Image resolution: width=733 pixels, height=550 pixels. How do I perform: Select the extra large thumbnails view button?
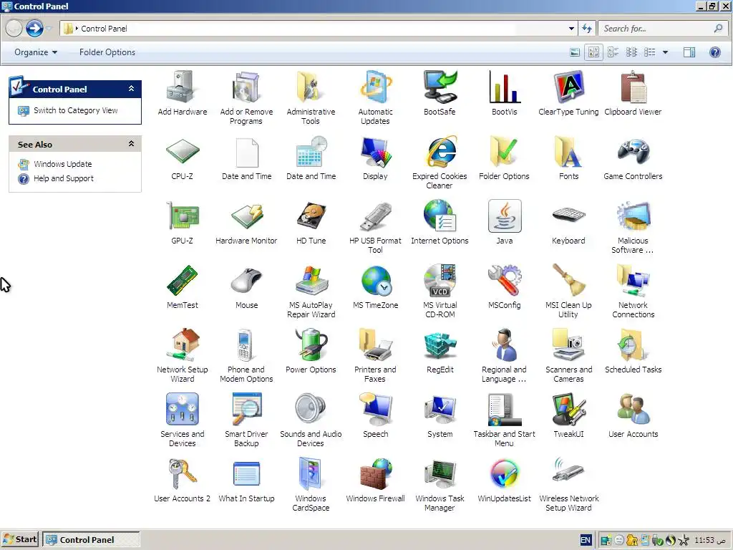point(575,52)
